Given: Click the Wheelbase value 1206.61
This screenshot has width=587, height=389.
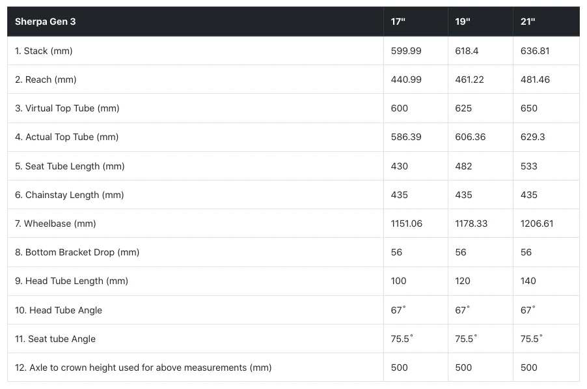Looking at the screenshot, I should tap(537, 223).
